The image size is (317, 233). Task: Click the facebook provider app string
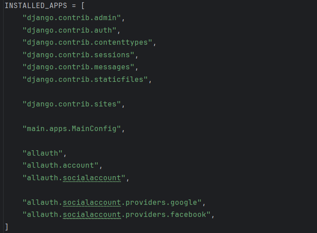pyautogui.click(x=117, y=215)
